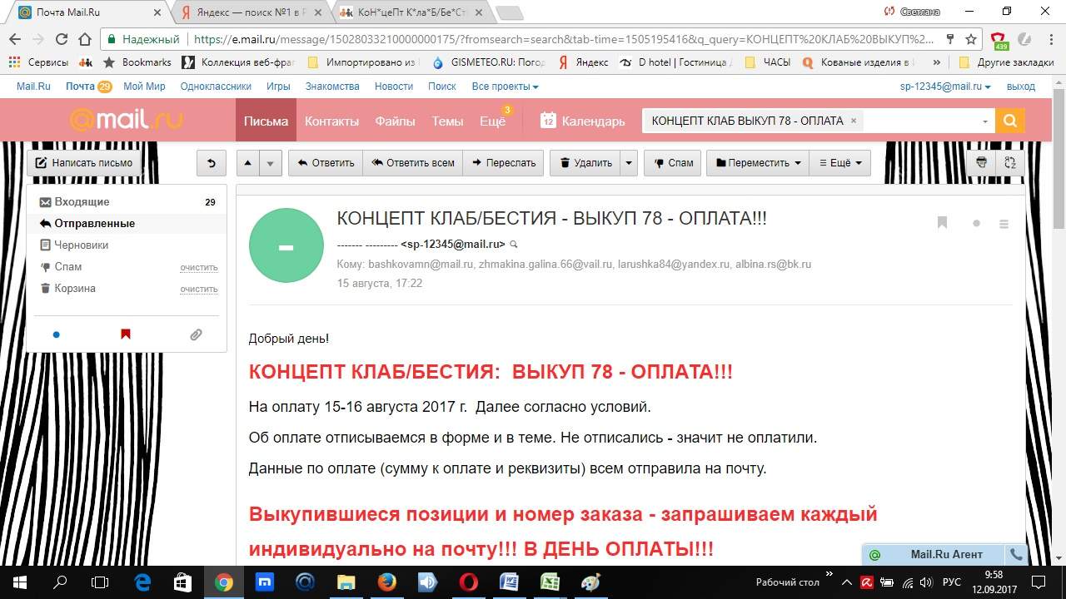Switch to the Контакты tab

pos(331,121)
